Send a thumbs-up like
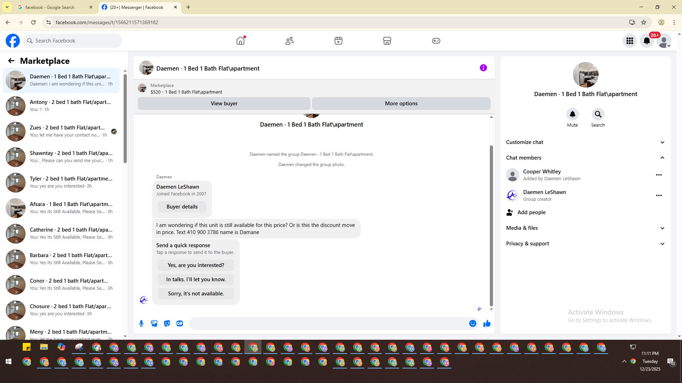 tap(487, 323)
